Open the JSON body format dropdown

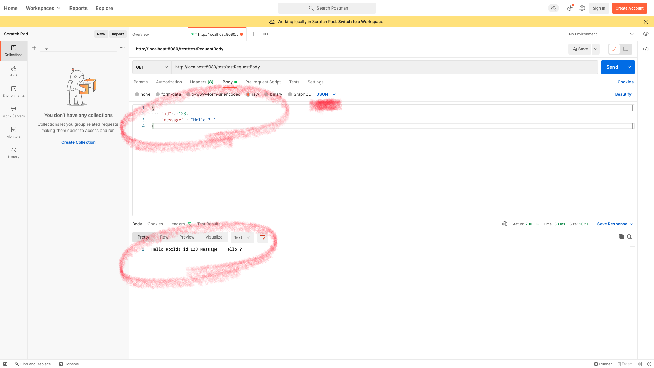(x=326, y=94)
